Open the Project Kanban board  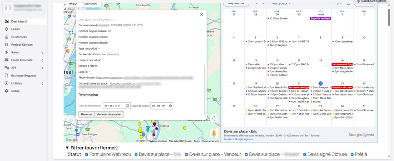(22, 45)
